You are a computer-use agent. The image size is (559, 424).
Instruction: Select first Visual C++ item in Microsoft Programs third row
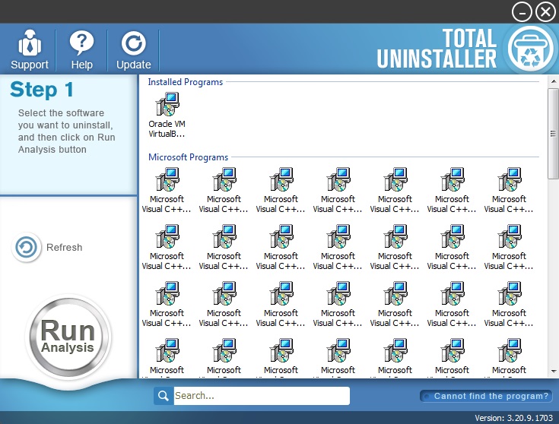167,304
